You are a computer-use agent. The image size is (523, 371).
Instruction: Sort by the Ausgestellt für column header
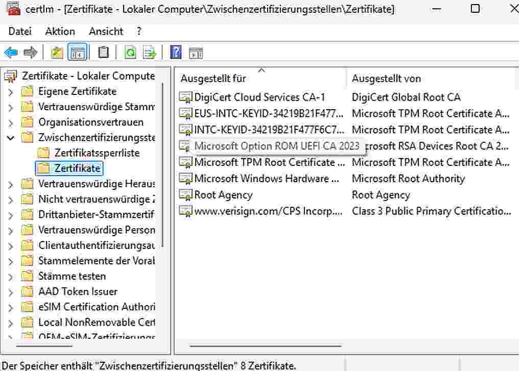click(213, 79)
